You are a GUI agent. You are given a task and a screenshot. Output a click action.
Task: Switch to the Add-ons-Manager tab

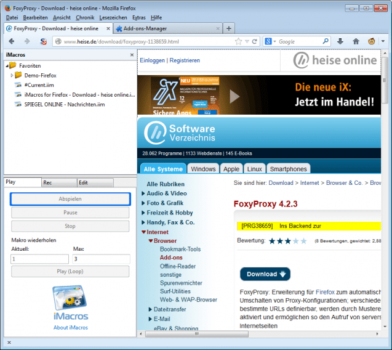click(167, 28)
